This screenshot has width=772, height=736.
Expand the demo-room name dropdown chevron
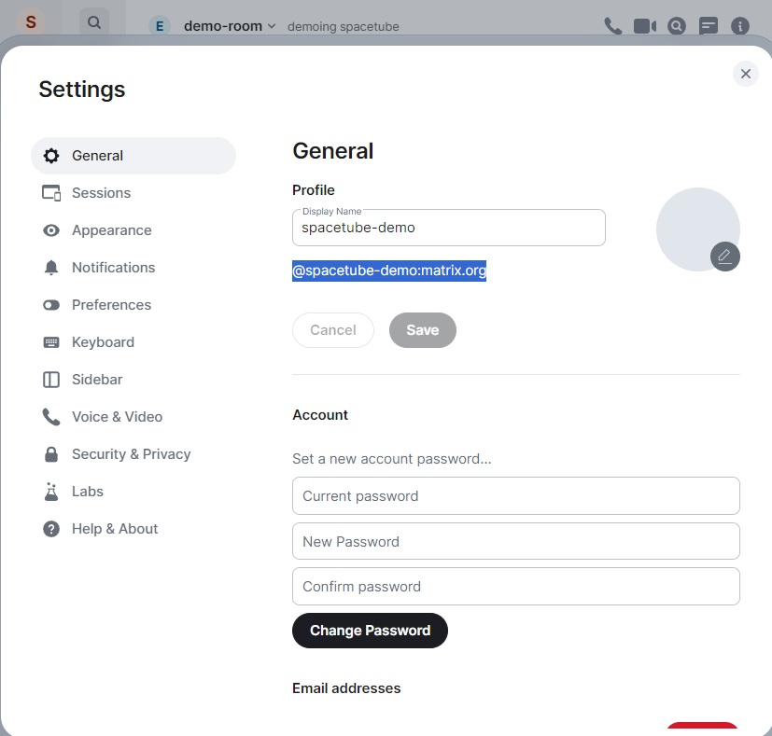(x=272, y=26)
